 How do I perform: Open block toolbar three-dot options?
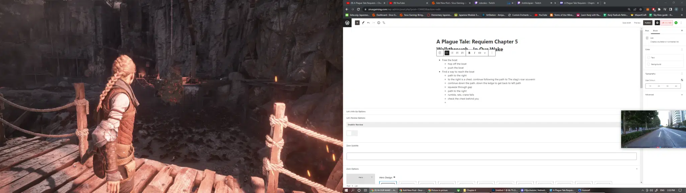pos(492,53)
